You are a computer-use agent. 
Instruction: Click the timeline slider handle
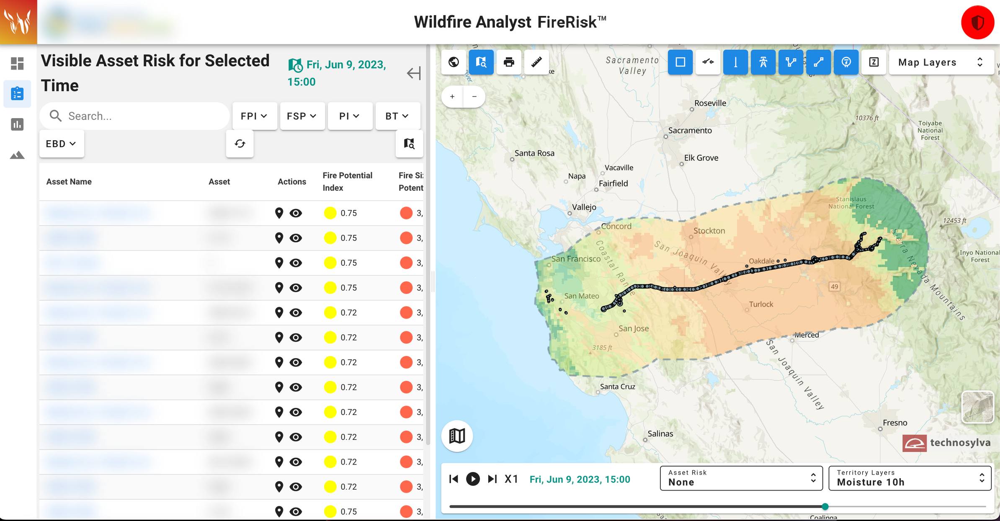click(x=825, y=506)
